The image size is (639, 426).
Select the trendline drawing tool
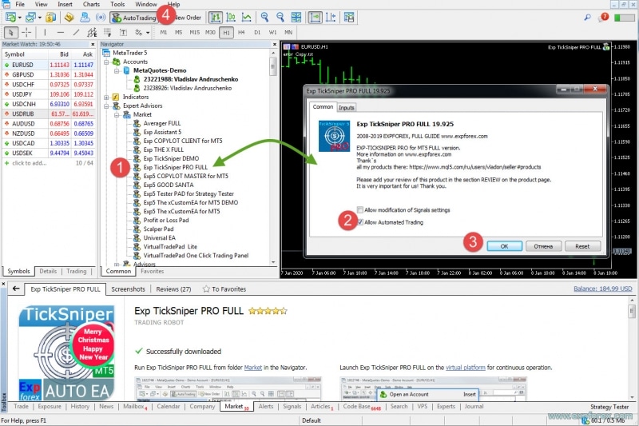[76, 32]
